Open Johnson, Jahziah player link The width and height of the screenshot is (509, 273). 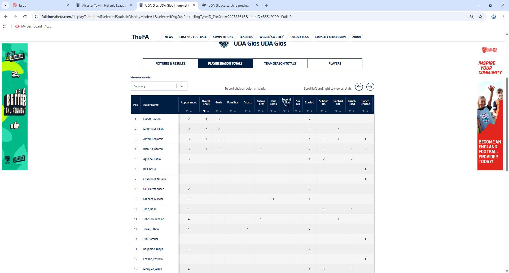pos(154,219)
